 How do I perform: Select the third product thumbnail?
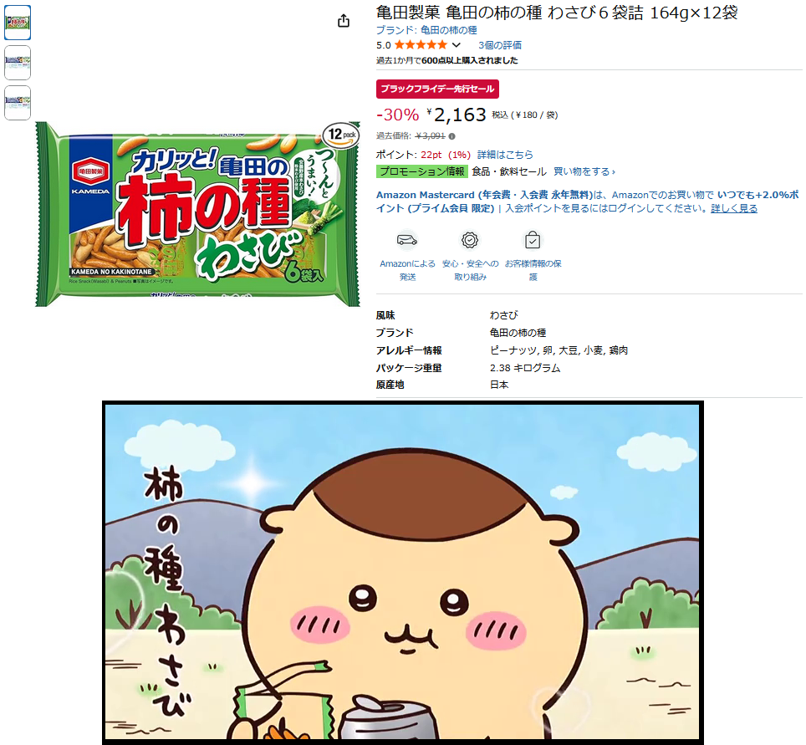point(18,103)
